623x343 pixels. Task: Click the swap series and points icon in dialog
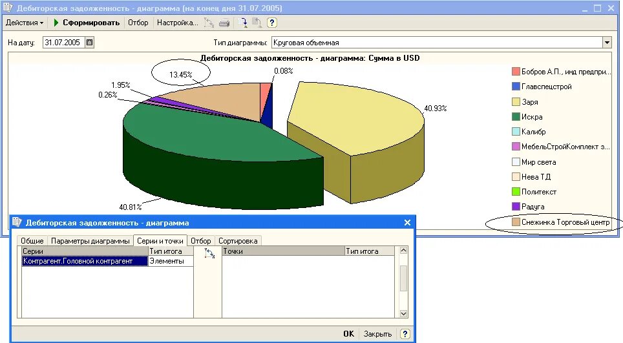pyautogui.click(x=209, y=253)
